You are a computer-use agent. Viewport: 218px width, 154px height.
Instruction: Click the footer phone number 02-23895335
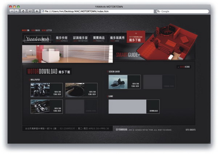point(67,129)
